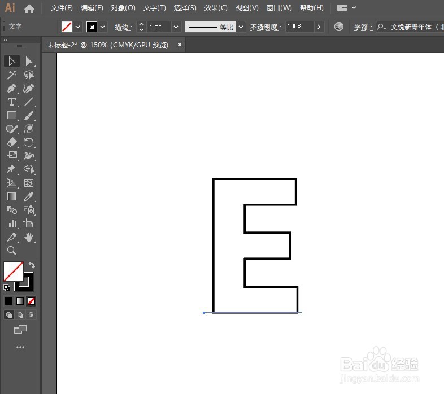The image size is (444, 394).
Task: Select the Shaper tool
Action: pyautogui.click(x=12, y=129)
